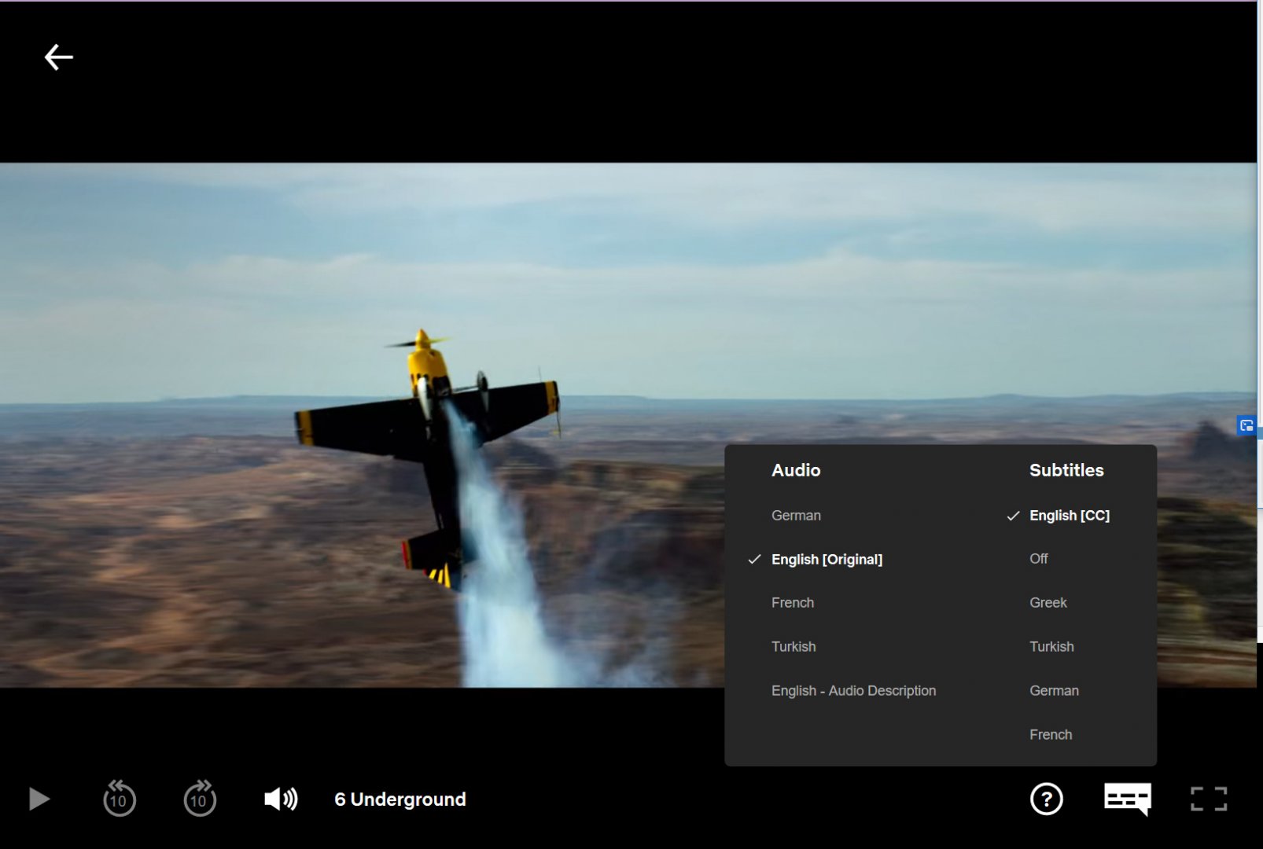The width and height of the screenshot is (1263, 849).
Task: Enter fullscreen mode
Action: click(1208, 799)
